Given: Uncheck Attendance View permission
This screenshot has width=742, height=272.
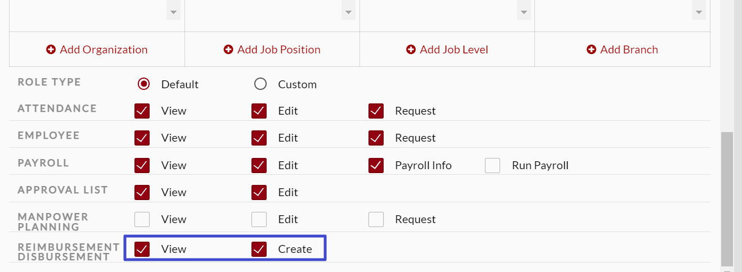Looking at the screenshot, I should tap(142, 111).
